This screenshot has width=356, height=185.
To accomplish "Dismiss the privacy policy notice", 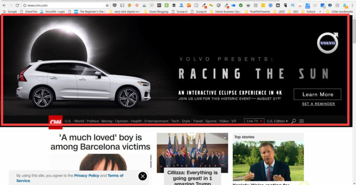I will tap(142, 176).
